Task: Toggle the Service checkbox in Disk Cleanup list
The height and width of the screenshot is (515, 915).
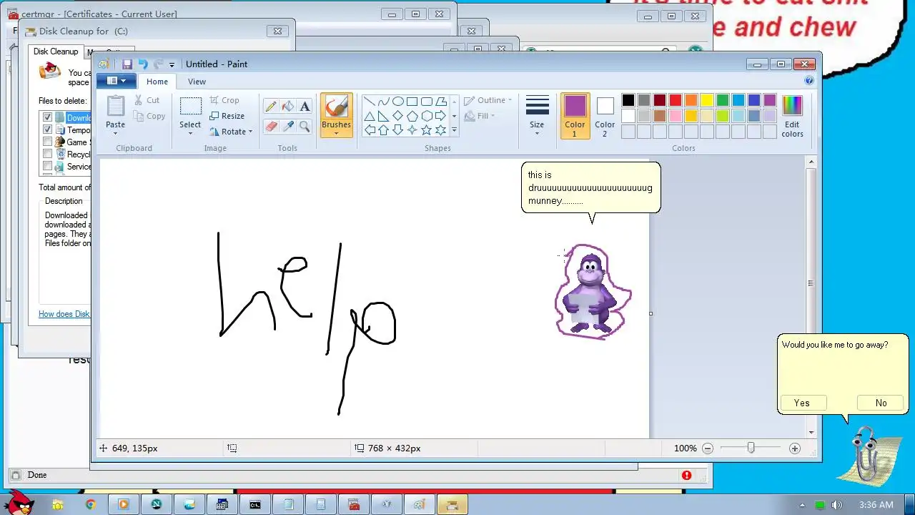Action: pos(48,166)
